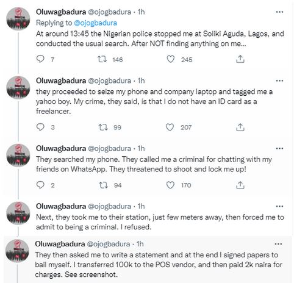Open Oluwagbadura profile name on first tweet
Screen dimensions: 294x283
click(61, 12)
